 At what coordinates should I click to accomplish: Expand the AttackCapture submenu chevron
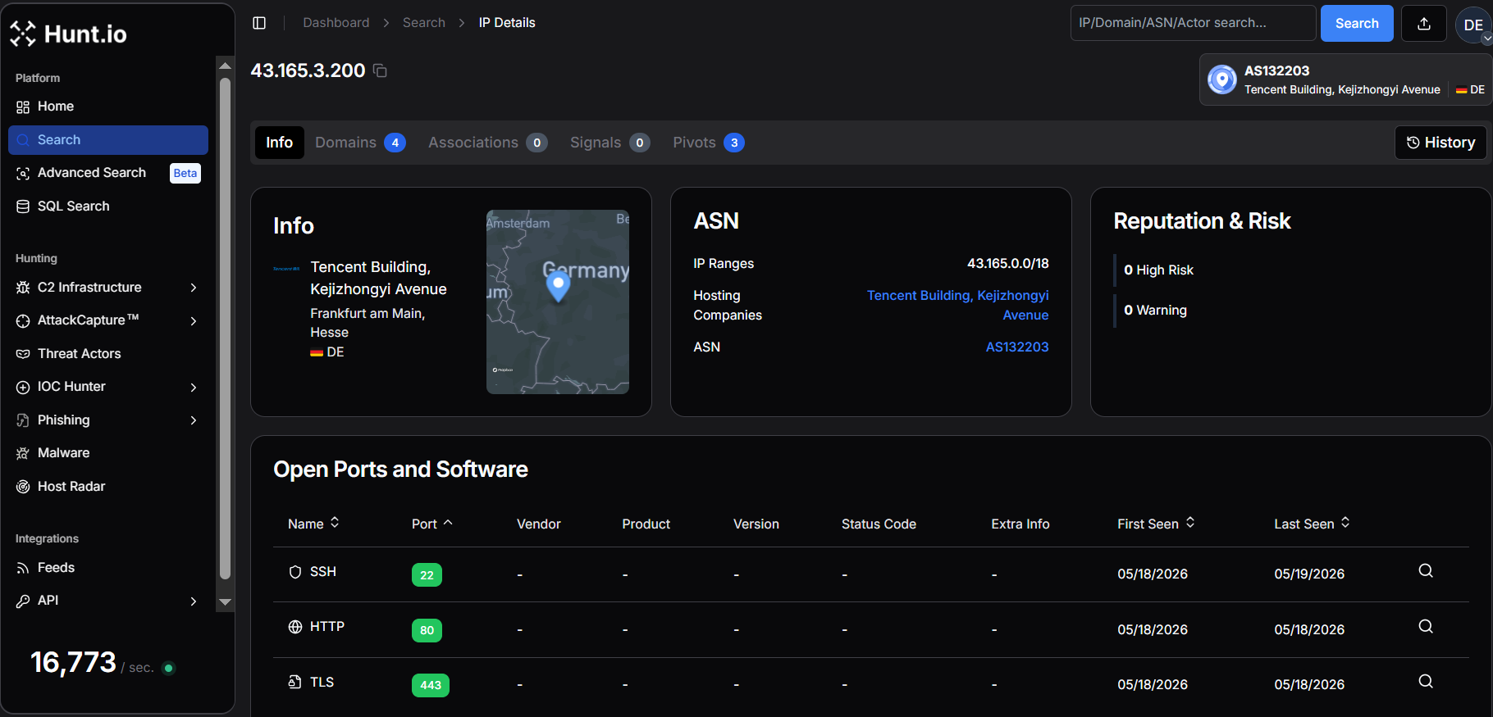(194, 320)
